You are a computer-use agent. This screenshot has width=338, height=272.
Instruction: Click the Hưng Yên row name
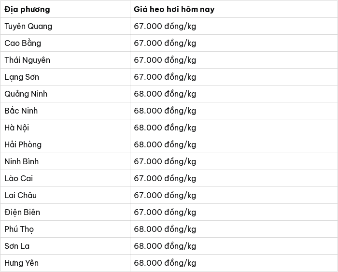(x=22, y=263)
